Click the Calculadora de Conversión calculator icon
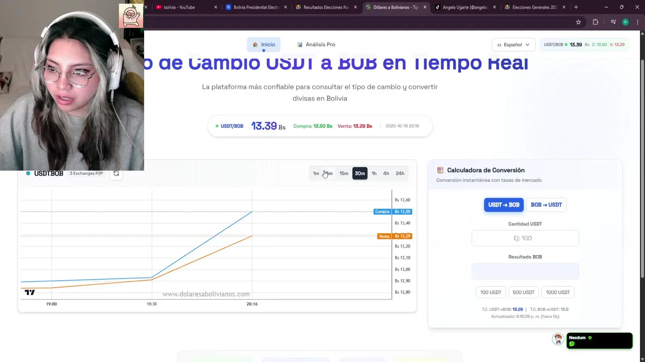 click(440, 170)
